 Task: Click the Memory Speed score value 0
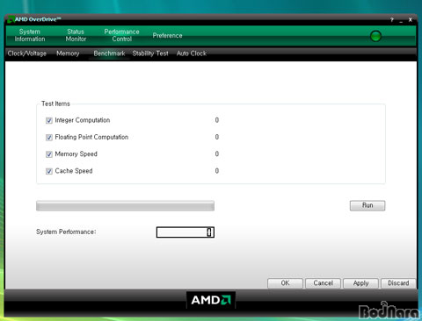(217, 154)
